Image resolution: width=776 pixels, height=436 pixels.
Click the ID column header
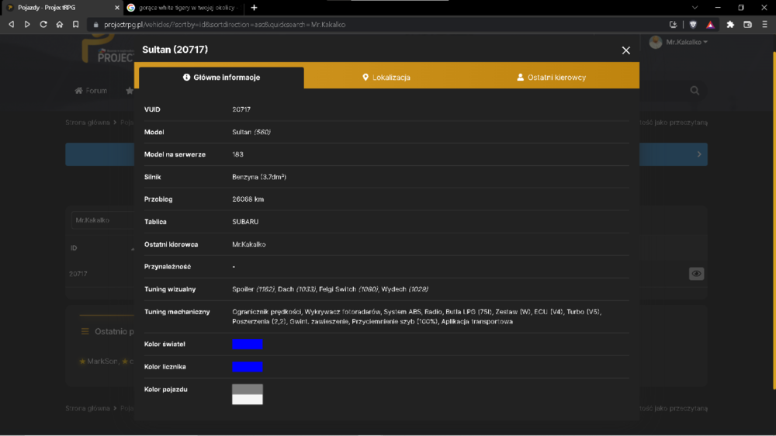click(x=74, y=248)
